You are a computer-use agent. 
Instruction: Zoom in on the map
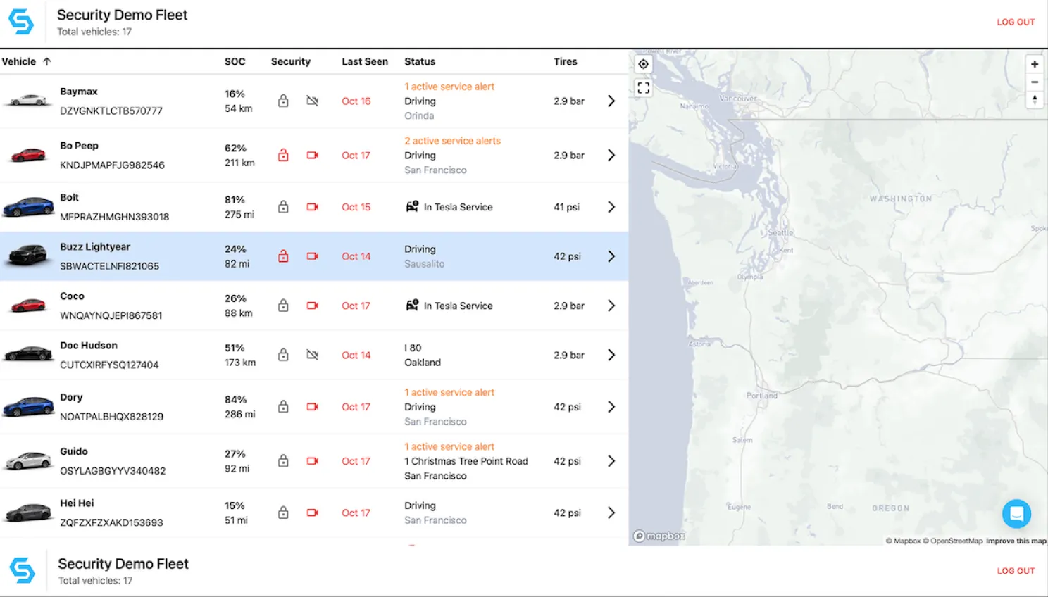[1035, 64]
